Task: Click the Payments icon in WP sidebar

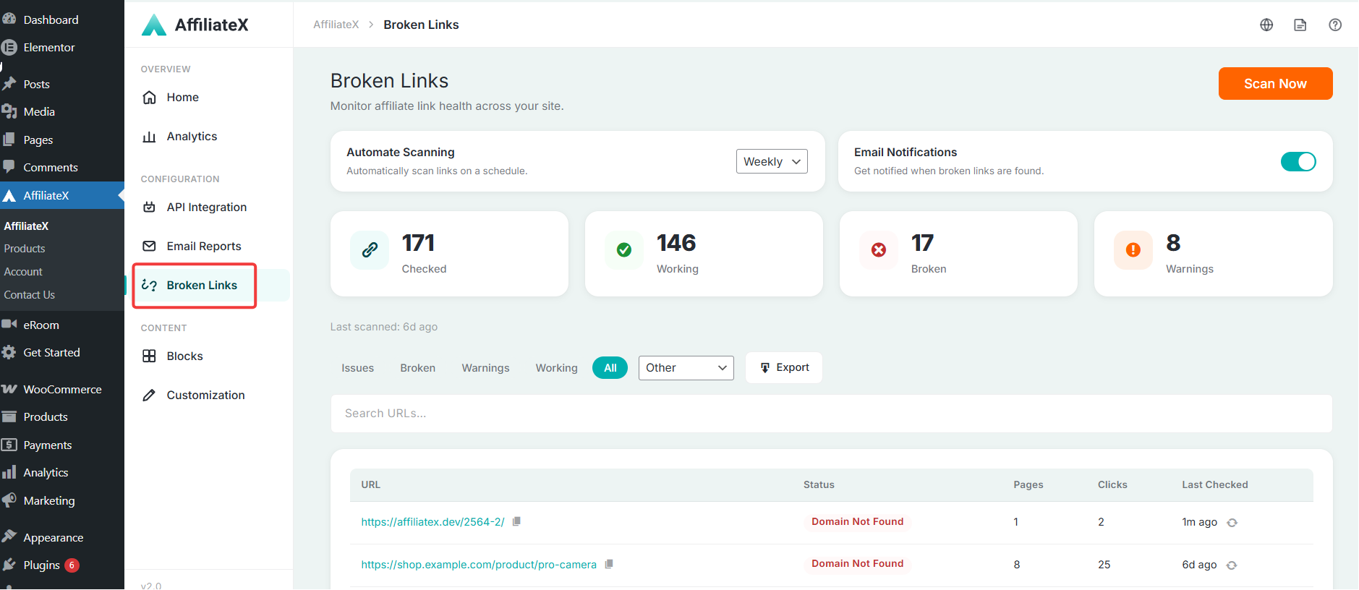Action: pyautogui.click(x=9, y=445)
